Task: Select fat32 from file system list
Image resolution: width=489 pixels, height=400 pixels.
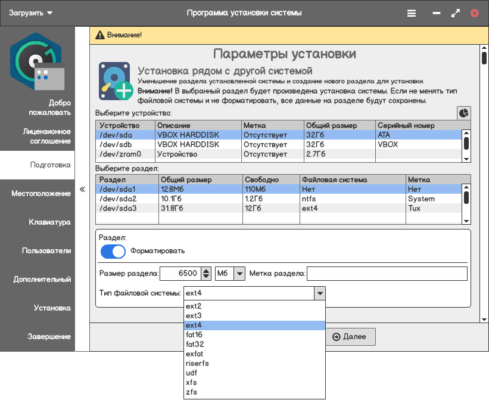Action: pos(195,344)
